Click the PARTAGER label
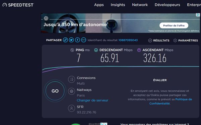The image size is (201, 125). point(54,40)
